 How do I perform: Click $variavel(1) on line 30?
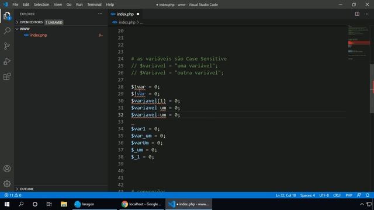pyautogui.click(x=148, y=101)
